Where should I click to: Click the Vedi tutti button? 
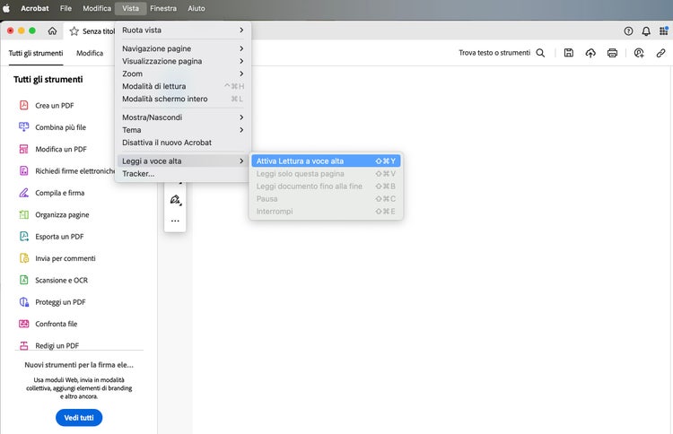tap(79, 418)
